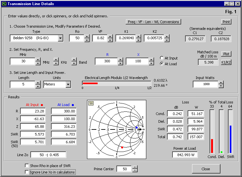Image resolution: width=242 pixels, height=177 pixels.
Task: Click the K1/K2 button
Action: [226, 62]
